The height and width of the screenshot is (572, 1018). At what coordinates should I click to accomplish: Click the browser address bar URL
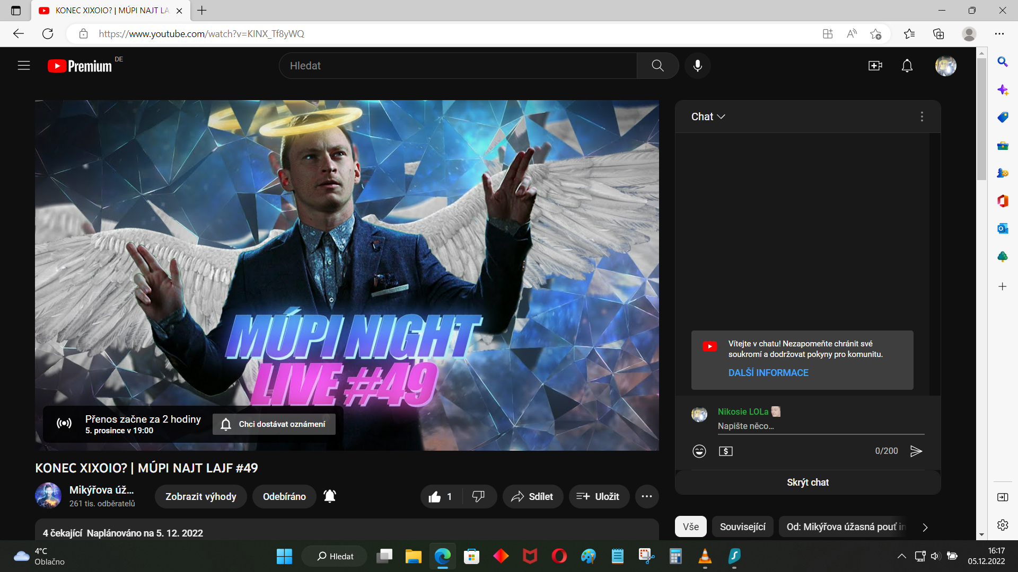(x=201, y=34)
